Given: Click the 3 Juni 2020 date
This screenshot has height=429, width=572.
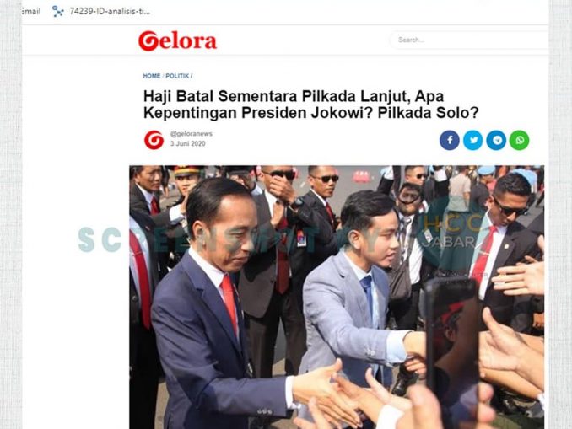Looking at the screenshot, I should [188, 143].
